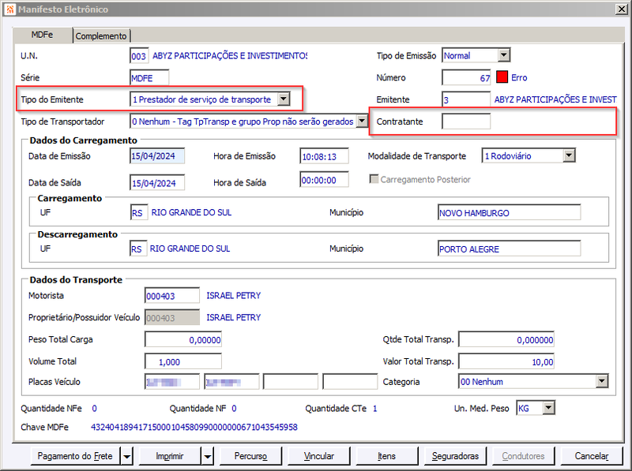The image size is (632, 471).
Task: Click the Chave MDFe key number
Action: (194, 427)
